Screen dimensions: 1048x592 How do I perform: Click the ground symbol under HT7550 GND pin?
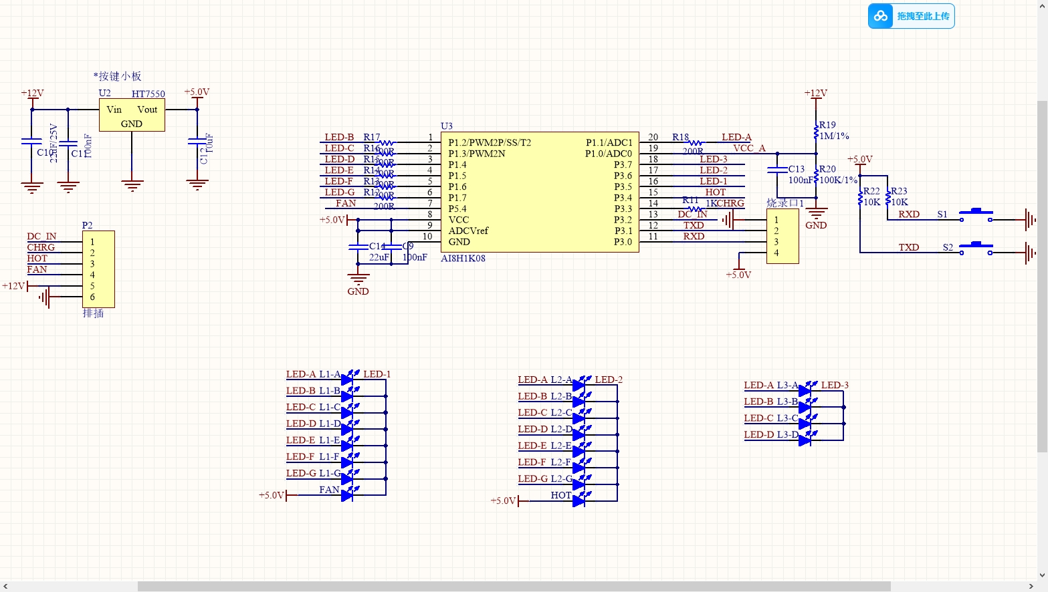pos(132,185)
